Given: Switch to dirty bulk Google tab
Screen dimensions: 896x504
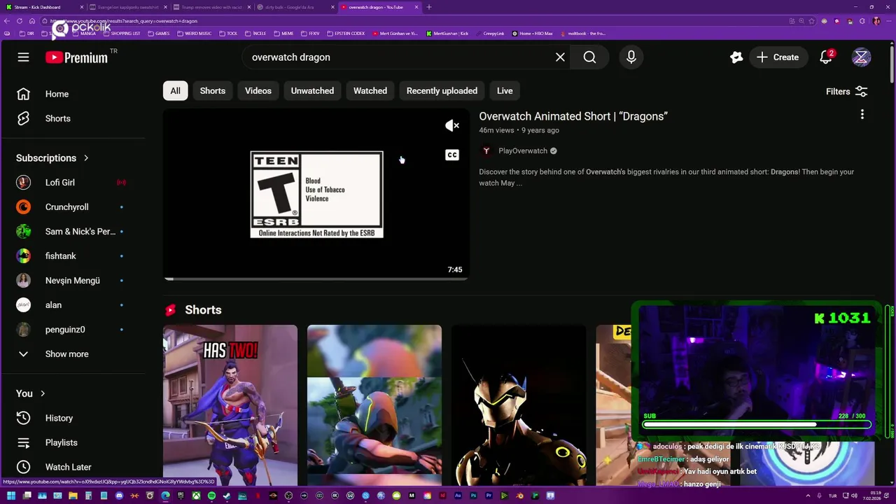Looking at the screenshot, I should point(296,7).
